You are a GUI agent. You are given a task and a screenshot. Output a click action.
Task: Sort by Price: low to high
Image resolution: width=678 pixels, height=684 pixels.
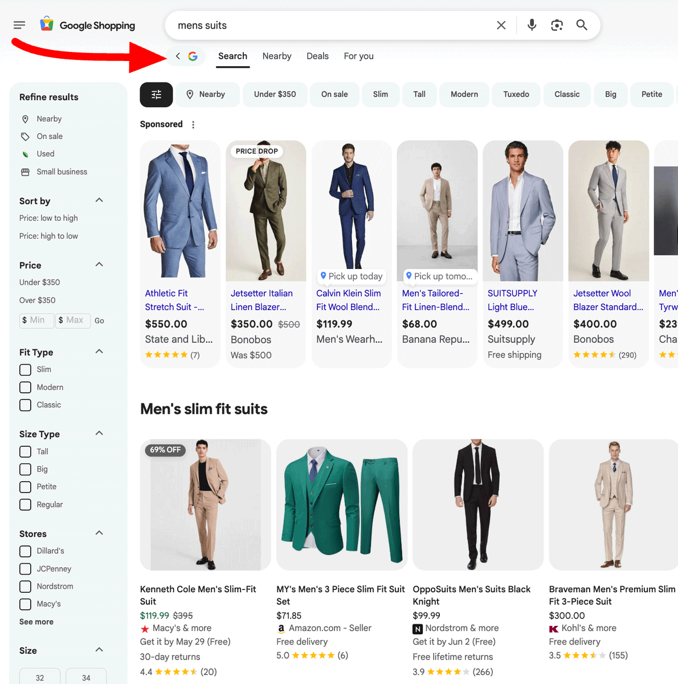48,218
